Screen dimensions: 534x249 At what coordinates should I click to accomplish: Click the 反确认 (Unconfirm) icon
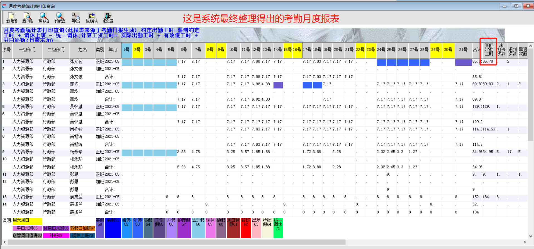click(x=92, y=18)
